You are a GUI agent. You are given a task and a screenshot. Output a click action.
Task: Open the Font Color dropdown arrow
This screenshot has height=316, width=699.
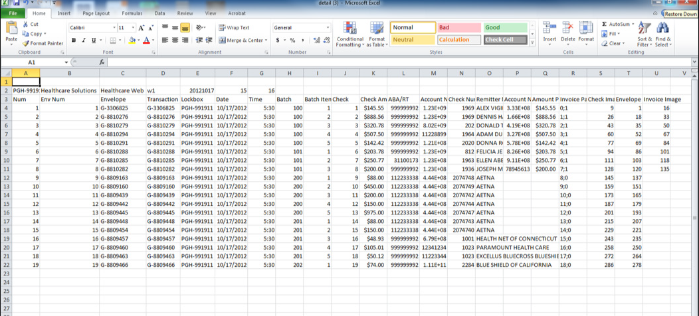coord(152,40)
